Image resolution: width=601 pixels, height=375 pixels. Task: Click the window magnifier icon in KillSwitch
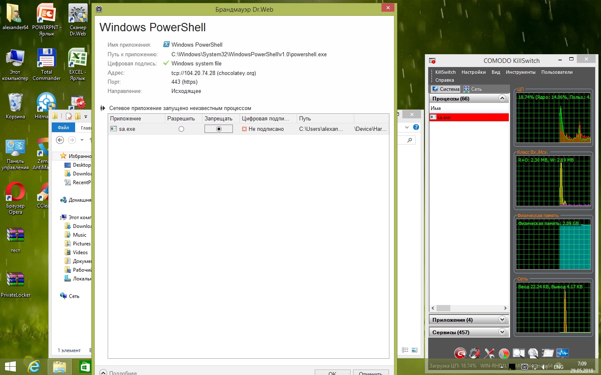518,353
